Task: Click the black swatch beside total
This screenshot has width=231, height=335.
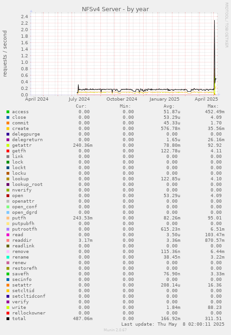Action: [x=8, y=319]
